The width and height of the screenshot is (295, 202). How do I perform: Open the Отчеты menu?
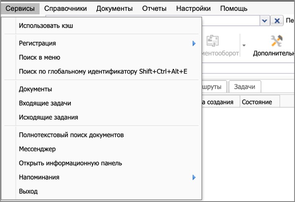(x=154, y=8)
